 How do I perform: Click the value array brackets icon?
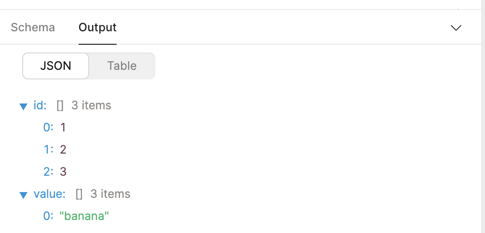click(x=79, y=194)
